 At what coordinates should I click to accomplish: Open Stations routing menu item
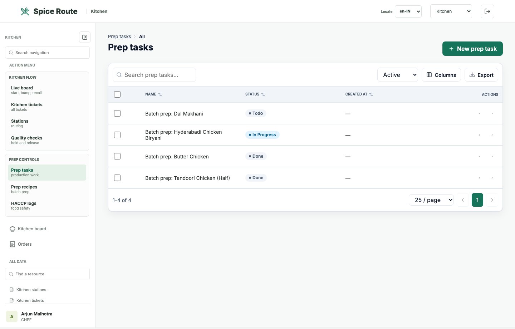point(47,123)
